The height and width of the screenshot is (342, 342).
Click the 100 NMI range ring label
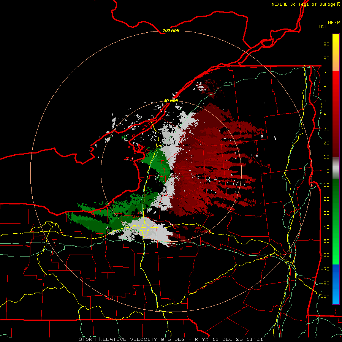tap(171, 30)
